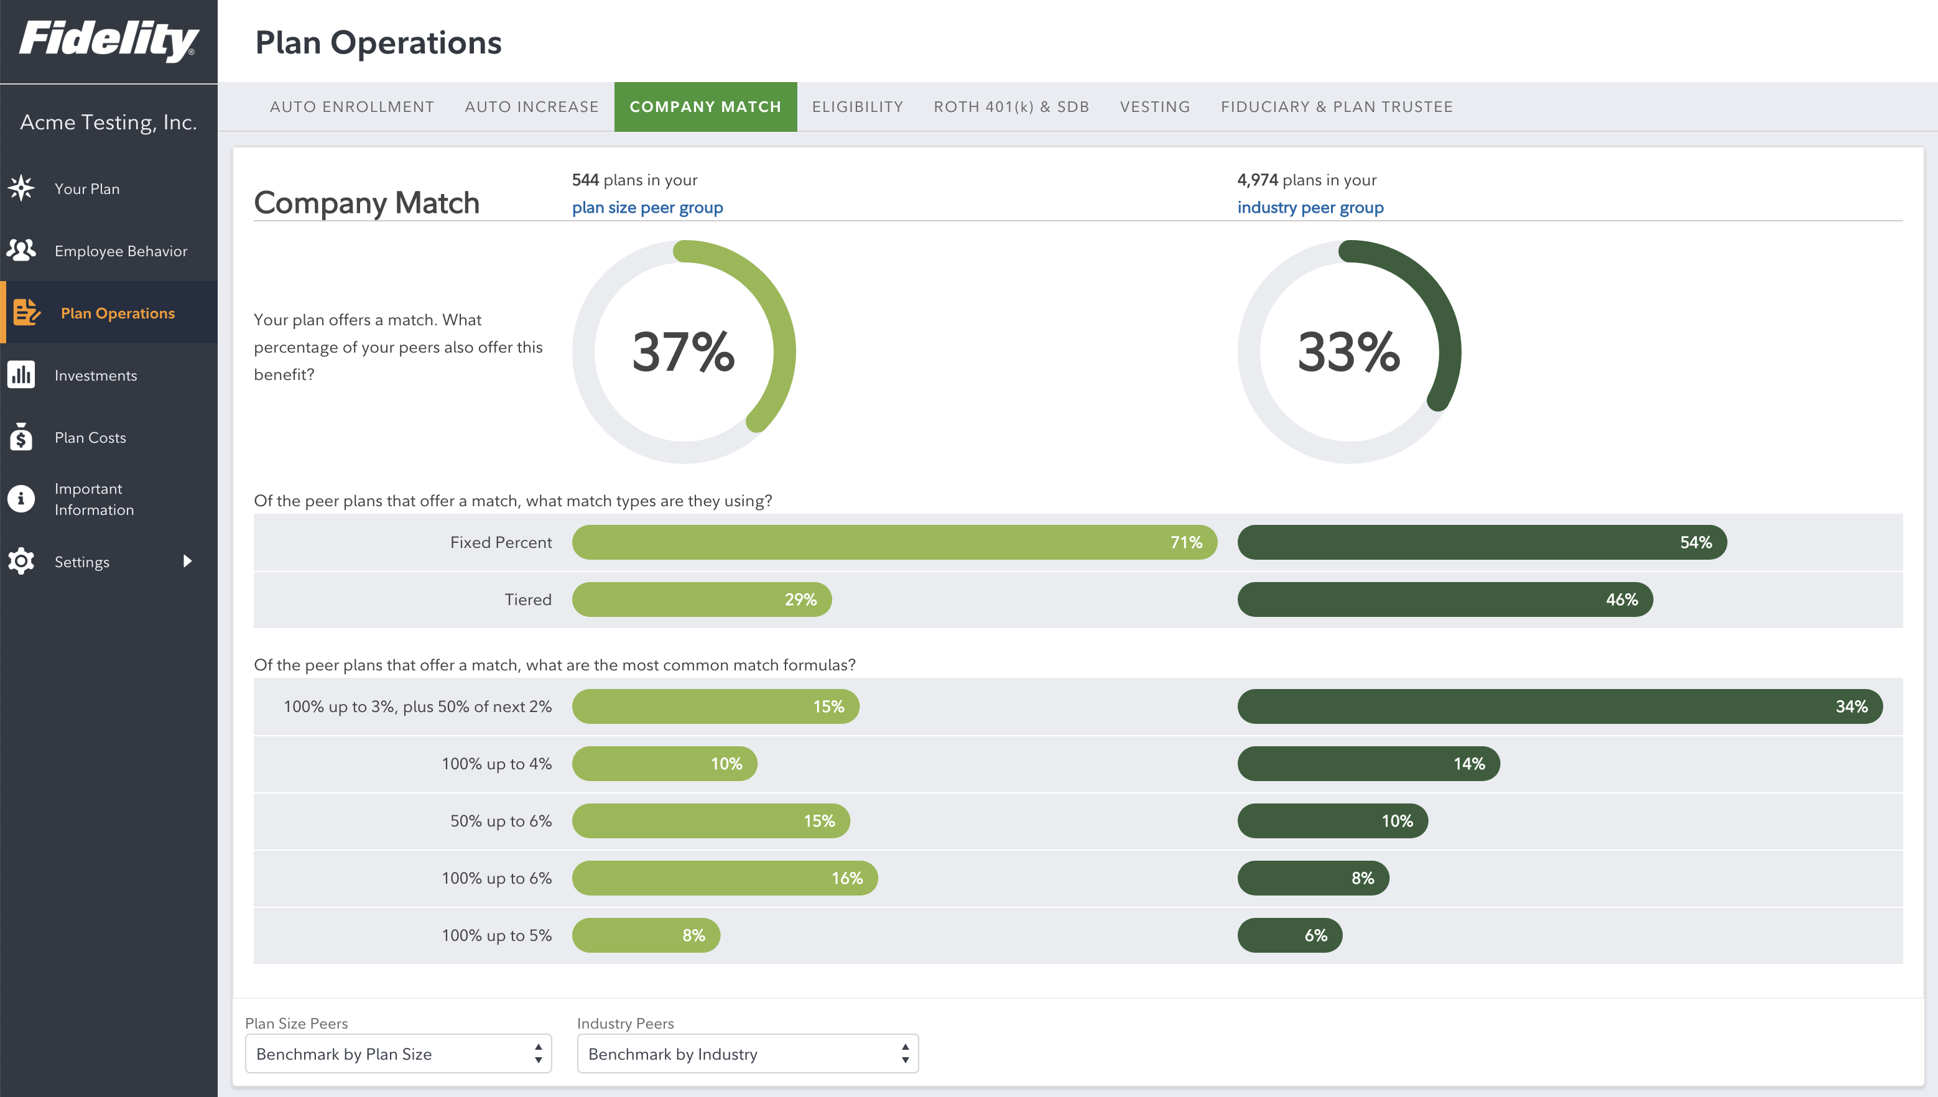The width and height of the screenshot is (1938, 1097).
Task: Click the 10% plan size bar for 100% up to 4%
Action: [x=665, y=763]
